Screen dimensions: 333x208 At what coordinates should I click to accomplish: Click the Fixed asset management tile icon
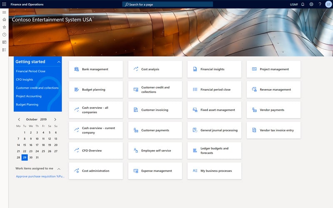(x=195, y=110)
